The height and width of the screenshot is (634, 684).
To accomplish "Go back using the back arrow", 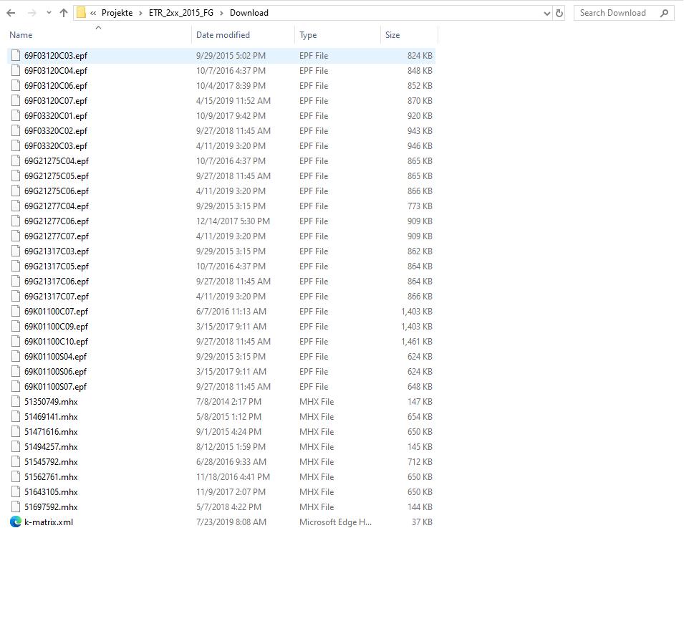I will 11,13.
